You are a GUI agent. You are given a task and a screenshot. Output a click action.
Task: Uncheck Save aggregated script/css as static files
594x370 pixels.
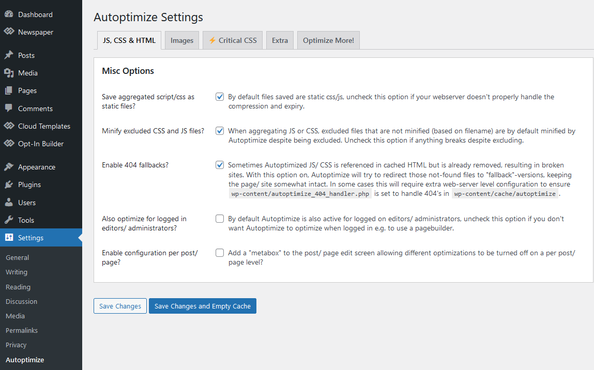click(220, 97)
